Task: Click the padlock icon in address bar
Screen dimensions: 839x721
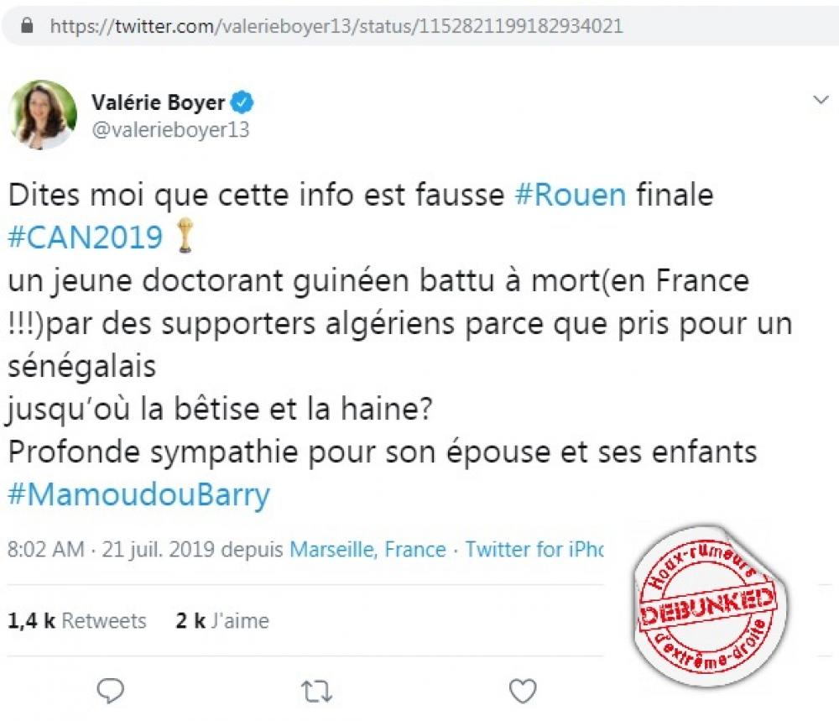Action: (27, 26)
